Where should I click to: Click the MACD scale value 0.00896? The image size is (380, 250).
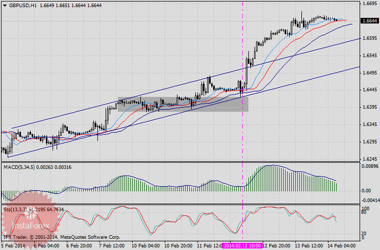369,166
